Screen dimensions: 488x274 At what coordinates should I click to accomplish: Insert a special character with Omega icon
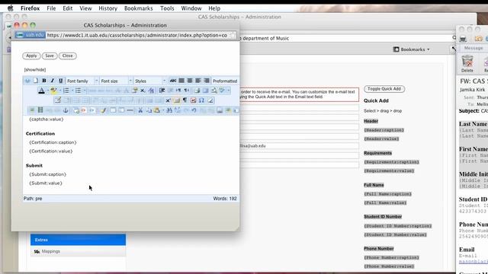[x=201, y=100]
